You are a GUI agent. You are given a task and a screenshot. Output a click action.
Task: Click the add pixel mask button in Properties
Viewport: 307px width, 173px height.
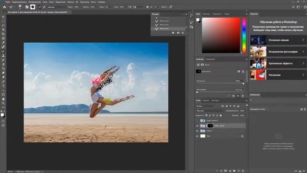point(239,72)
